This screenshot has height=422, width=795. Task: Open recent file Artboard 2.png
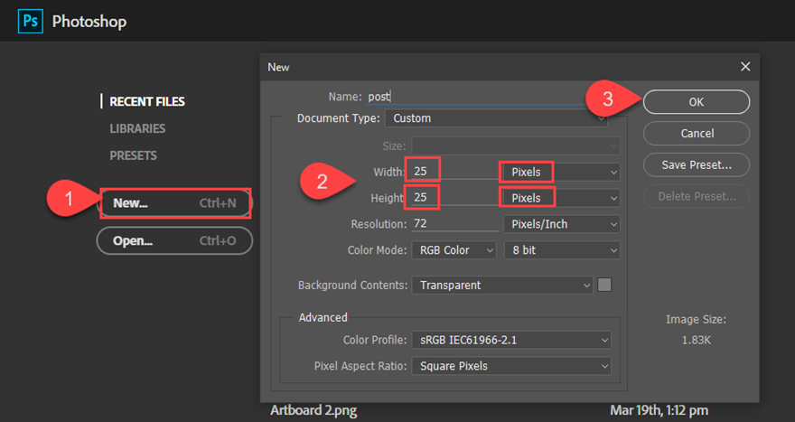click(313, 410)
